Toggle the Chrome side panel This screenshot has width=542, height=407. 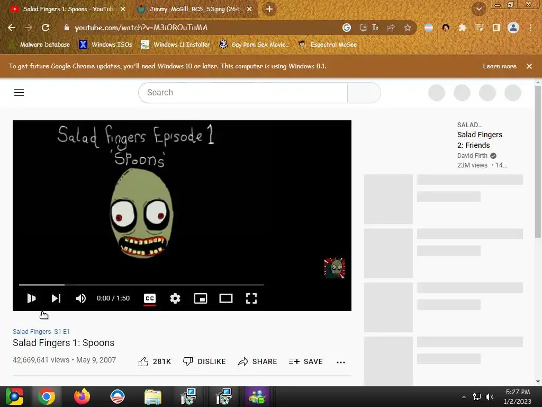[496, 28]
